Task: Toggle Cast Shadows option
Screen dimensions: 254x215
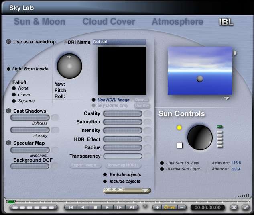Action: click(x=9, y=111)
